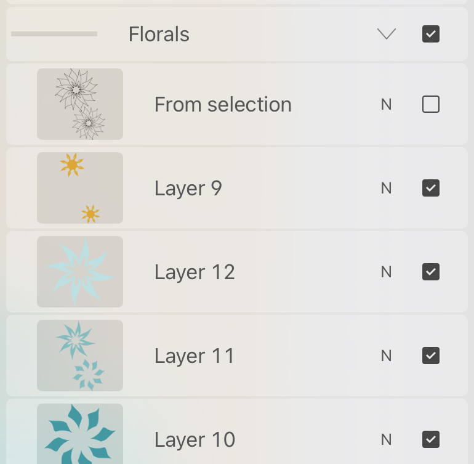
Task: Open blend mode N for Layer 10
Action: [x=386, y=439]
